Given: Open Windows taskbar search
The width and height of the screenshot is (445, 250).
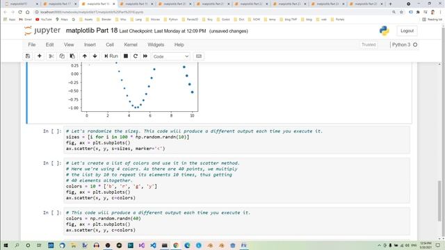Looking at the screenshot, I should click(x=17, y=245).
